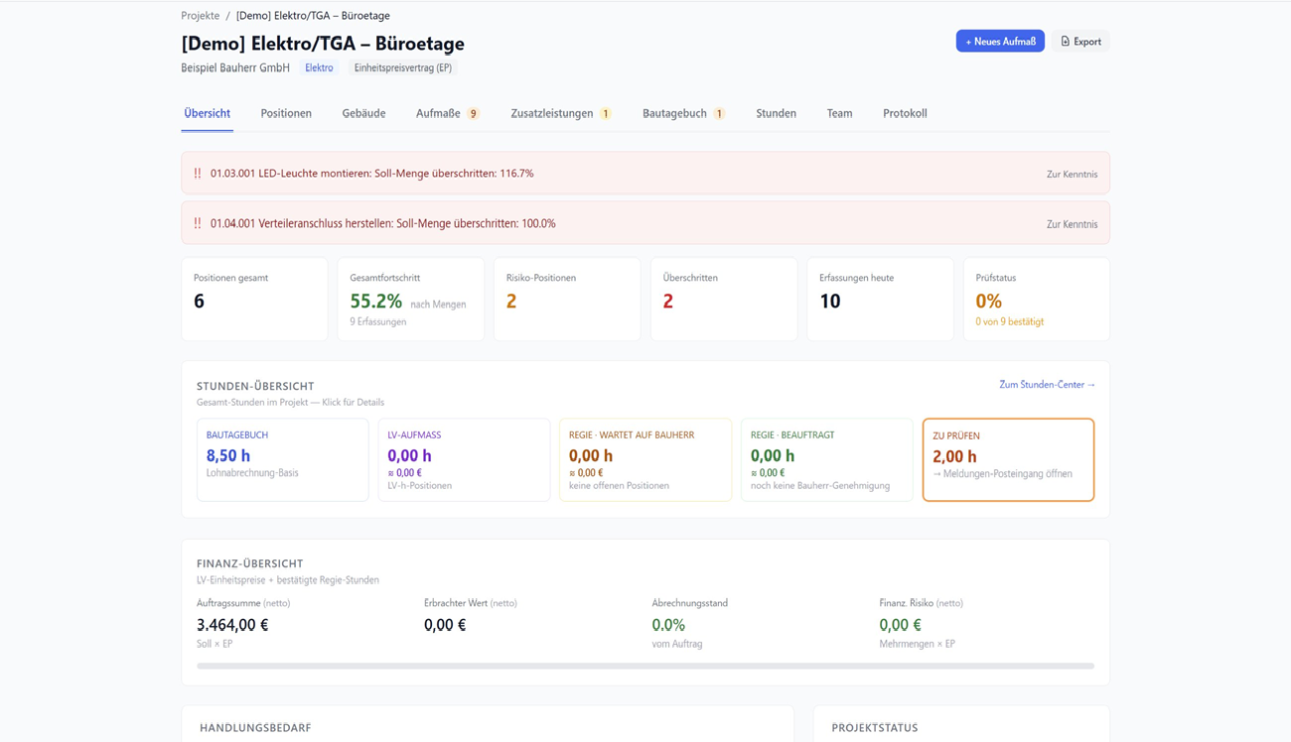1291x742 pixels.
Task: Click the Projektstatus section heading
Action: pos(875,728)
